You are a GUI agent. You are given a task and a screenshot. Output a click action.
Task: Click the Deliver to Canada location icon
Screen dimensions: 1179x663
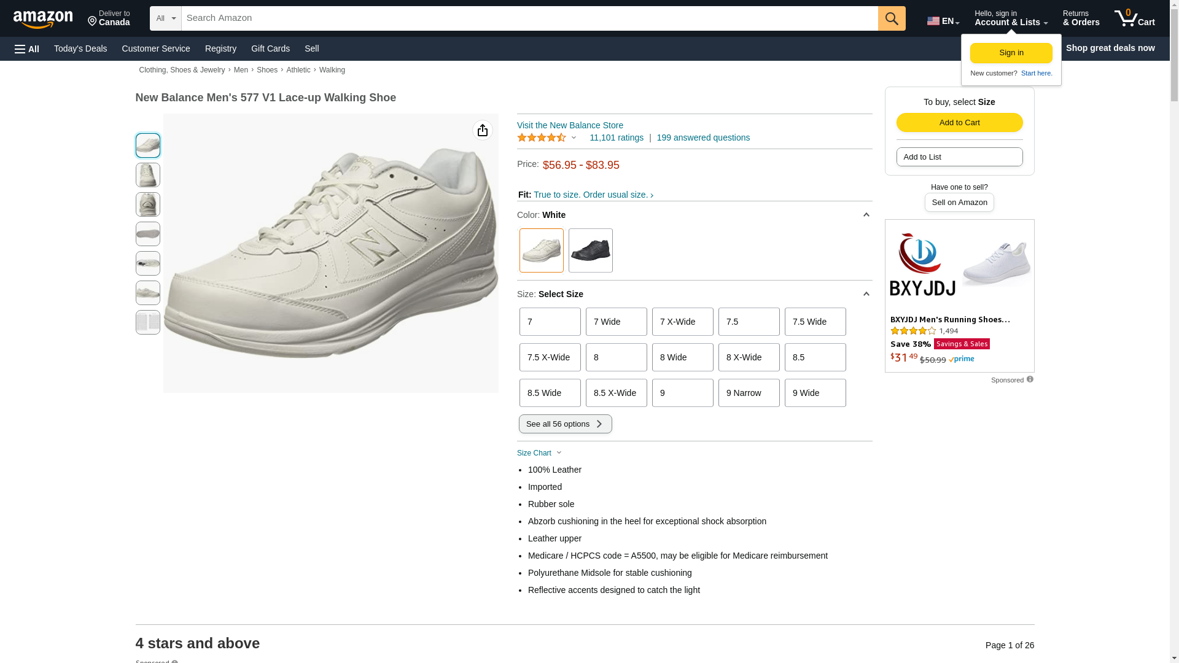click(92, 22)
